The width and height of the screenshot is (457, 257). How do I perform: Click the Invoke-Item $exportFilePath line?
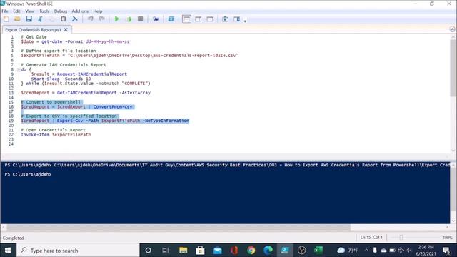click(x=56, y=135)
